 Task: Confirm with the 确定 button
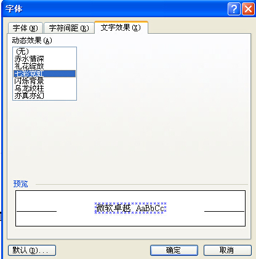point(174,250)
